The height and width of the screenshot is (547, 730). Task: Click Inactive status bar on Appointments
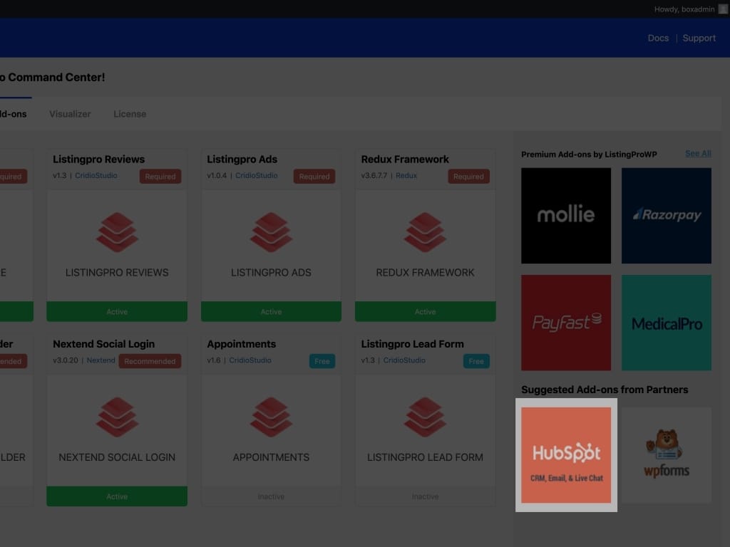(271, 496)
